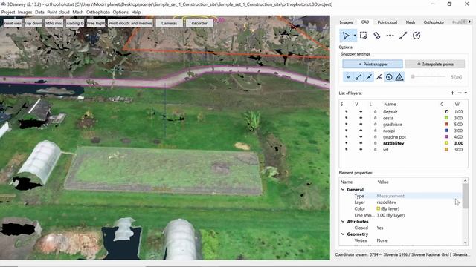Toggle visibility of razdelitev layer
This screenshot has width=476, height=267.
[361, 143]
